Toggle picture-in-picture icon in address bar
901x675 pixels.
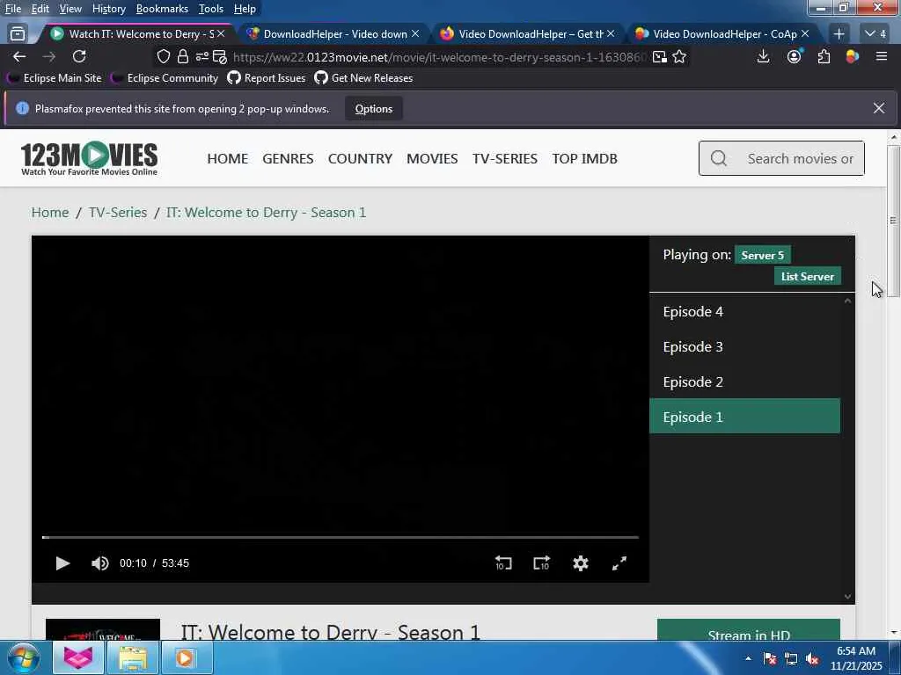click(660, 57)
